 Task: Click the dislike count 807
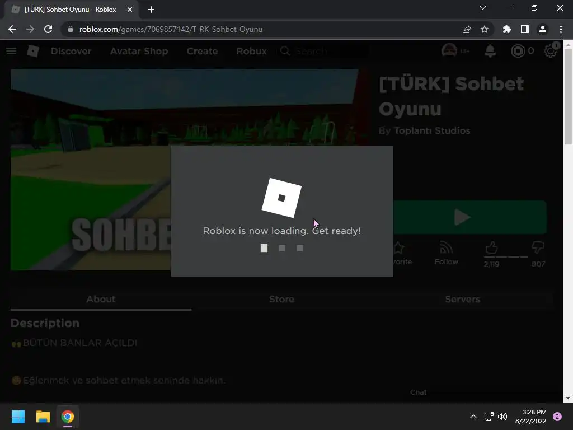click(x=538, y=264)
